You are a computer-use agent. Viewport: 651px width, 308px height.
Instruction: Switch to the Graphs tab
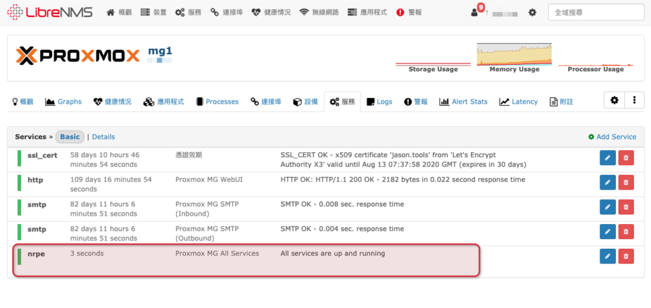[64, 101]
